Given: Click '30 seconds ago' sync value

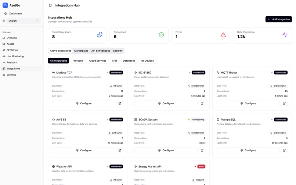Looking at the screenshot, I should [279, 143].
